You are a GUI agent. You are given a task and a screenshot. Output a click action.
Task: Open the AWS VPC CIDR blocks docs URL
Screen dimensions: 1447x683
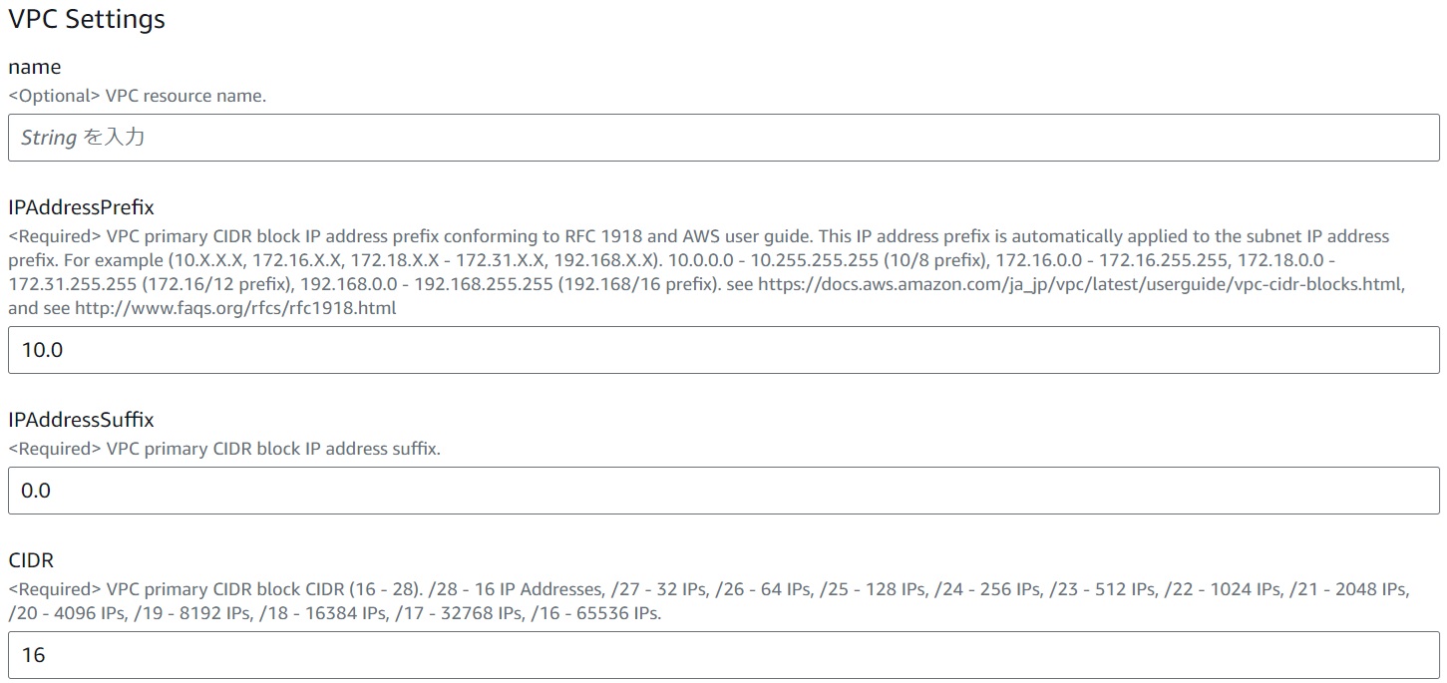[x=1081, y=284]
